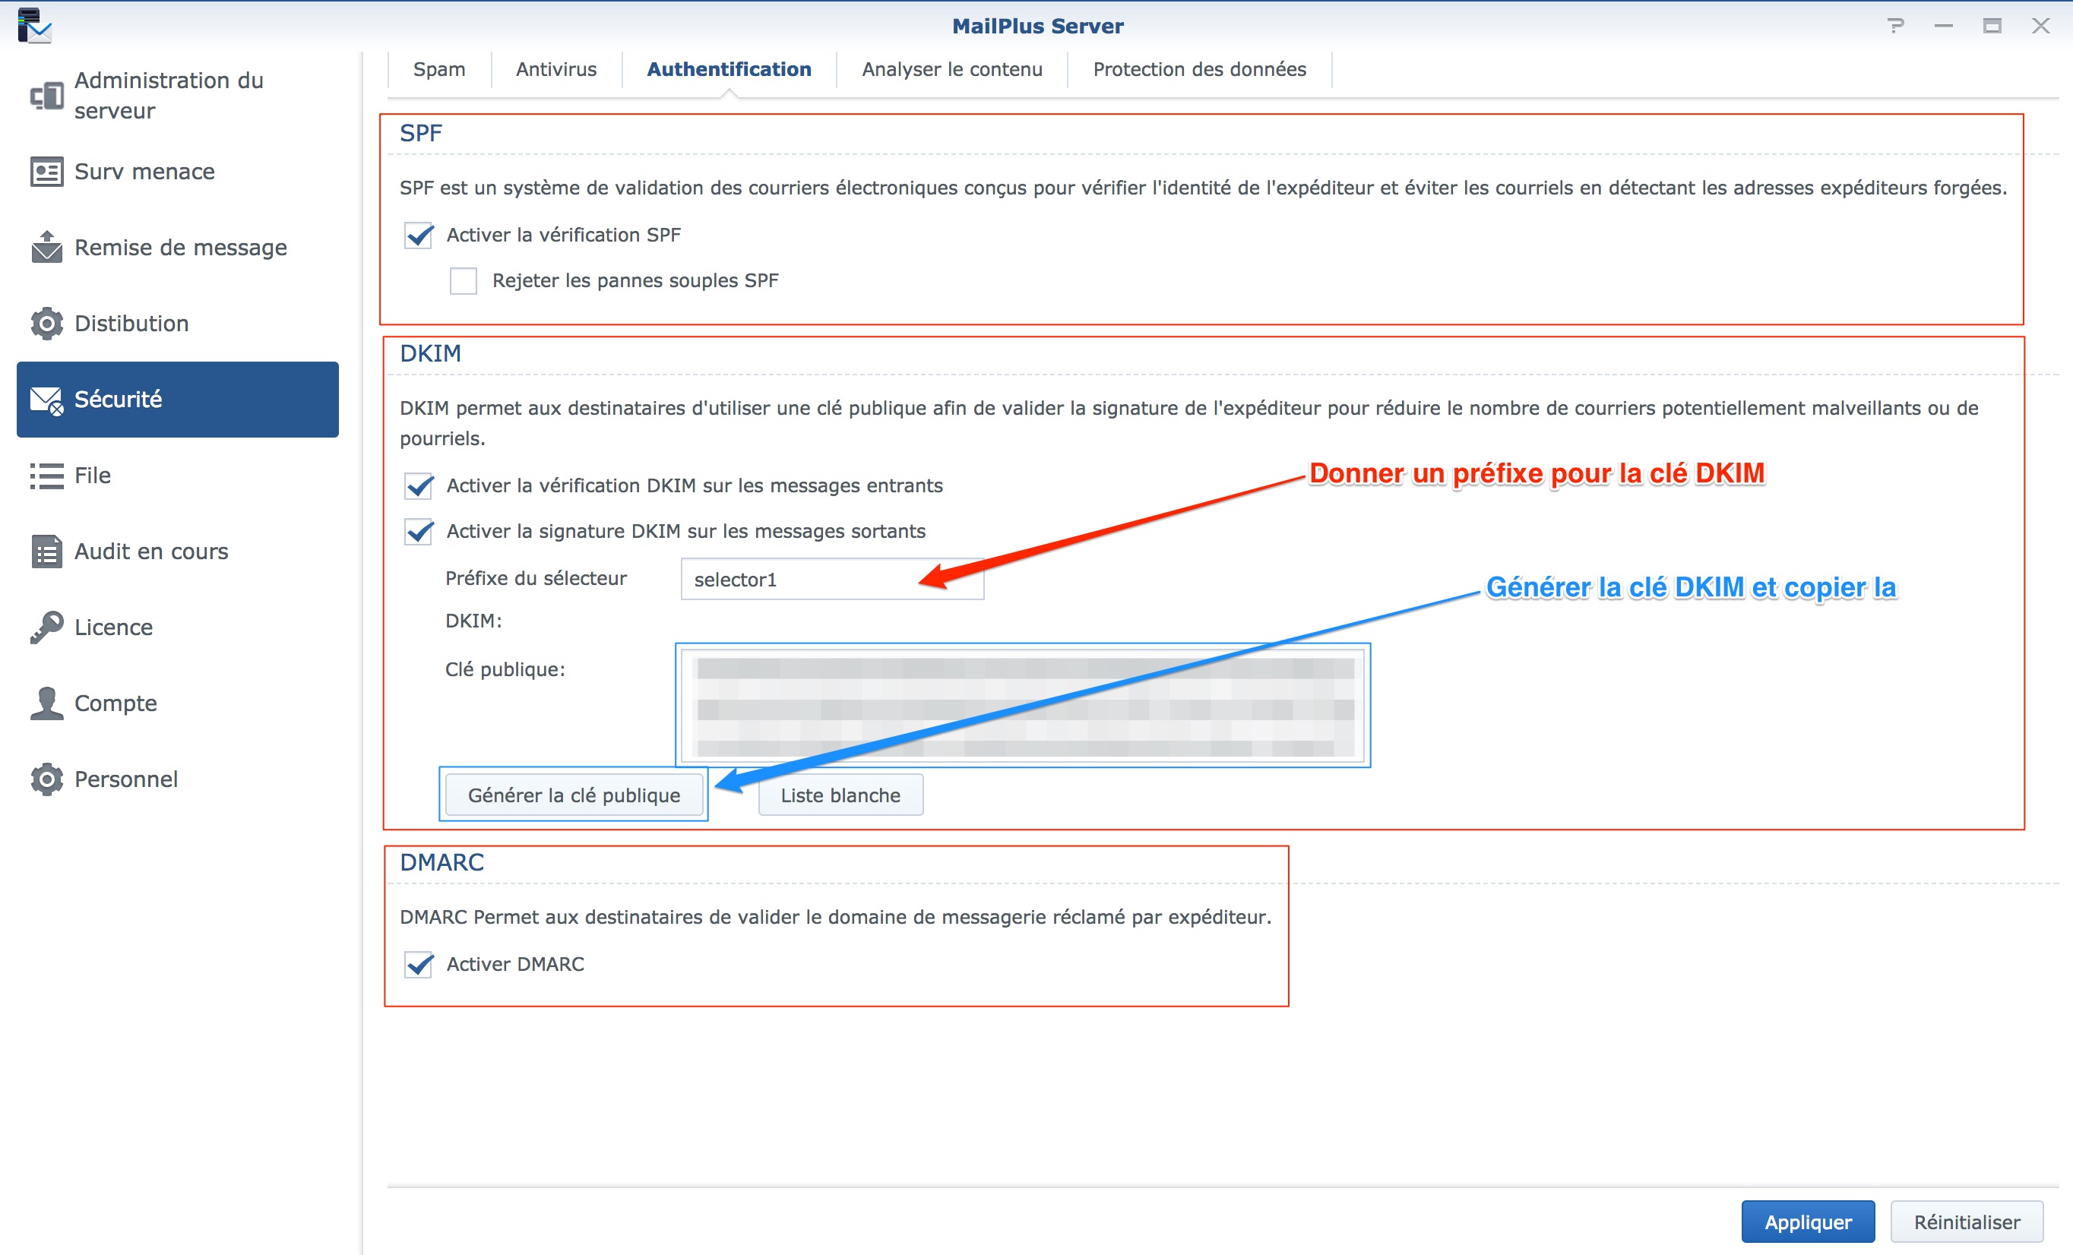This screenshot has height=1255, width=2073.
Task: Open the help question mark icon
Action: pyautogui.click(x=1895, y=26)
